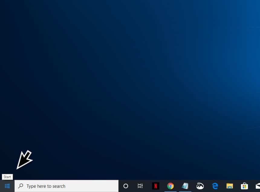Screen dimensions: 260x192
Task: Click the magnifier icon in search box
Action: coord(21,186)
